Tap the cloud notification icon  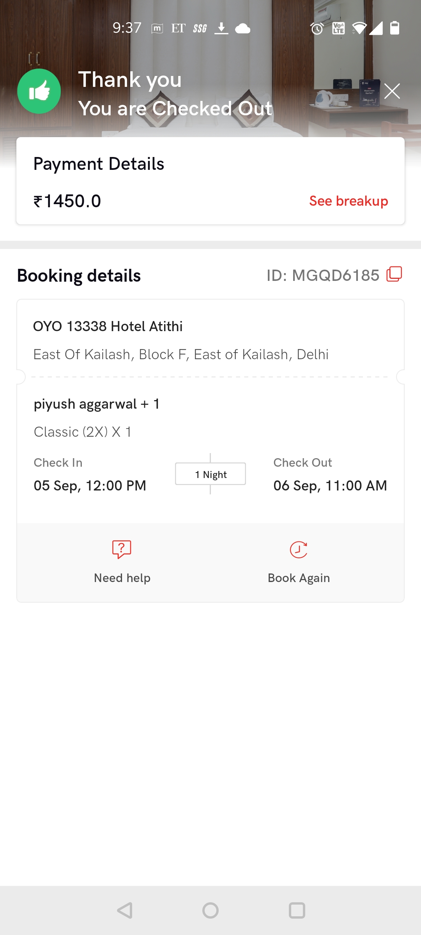pos(243,28)
